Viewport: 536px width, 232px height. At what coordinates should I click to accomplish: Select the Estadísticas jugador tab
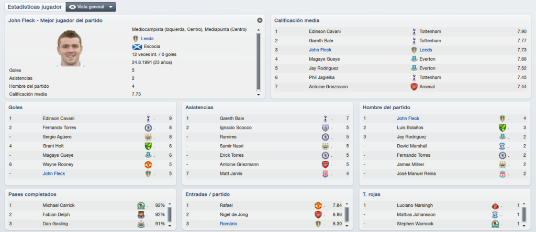[x=35, y=7]
